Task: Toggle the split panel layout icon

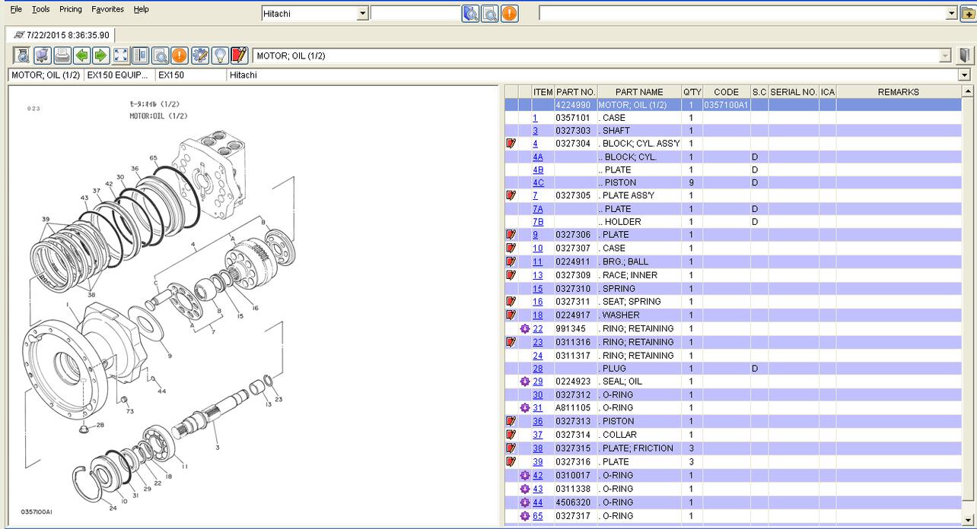Action: 140,55
